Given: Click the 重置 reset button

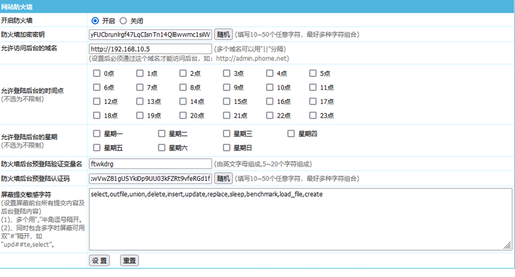Looking at the screenshot, I should pos(129,261).
